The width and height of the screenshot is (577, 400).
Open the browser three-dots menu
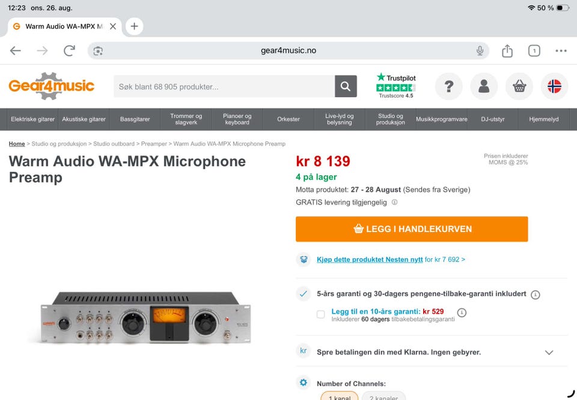tap(561, 51)
